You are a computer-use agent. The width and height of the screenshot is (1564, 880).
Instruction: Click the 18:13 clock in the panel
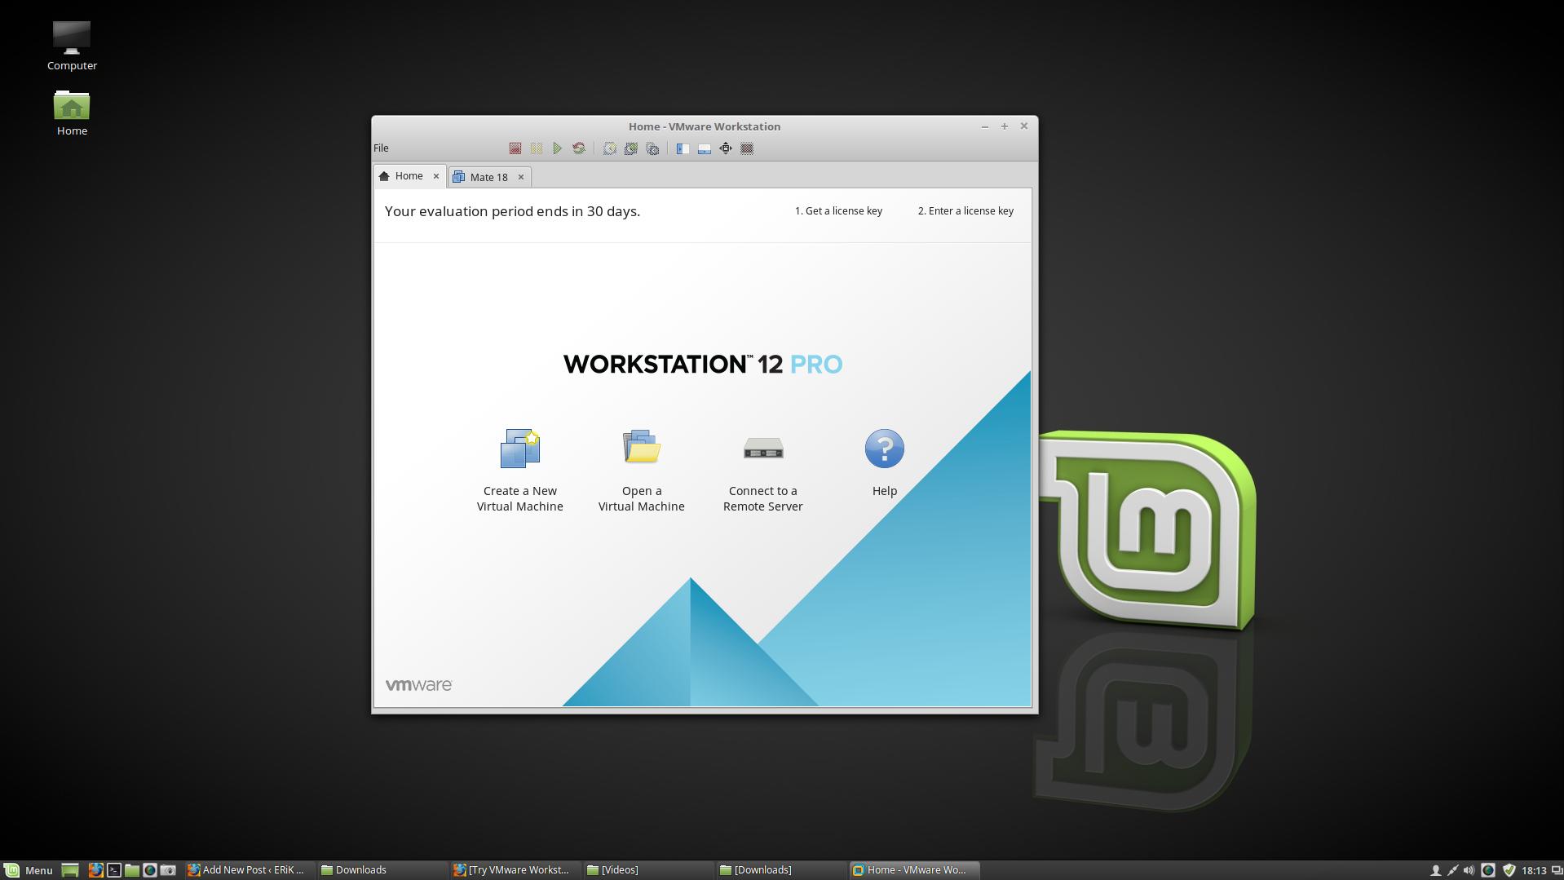click(1534, 870)
